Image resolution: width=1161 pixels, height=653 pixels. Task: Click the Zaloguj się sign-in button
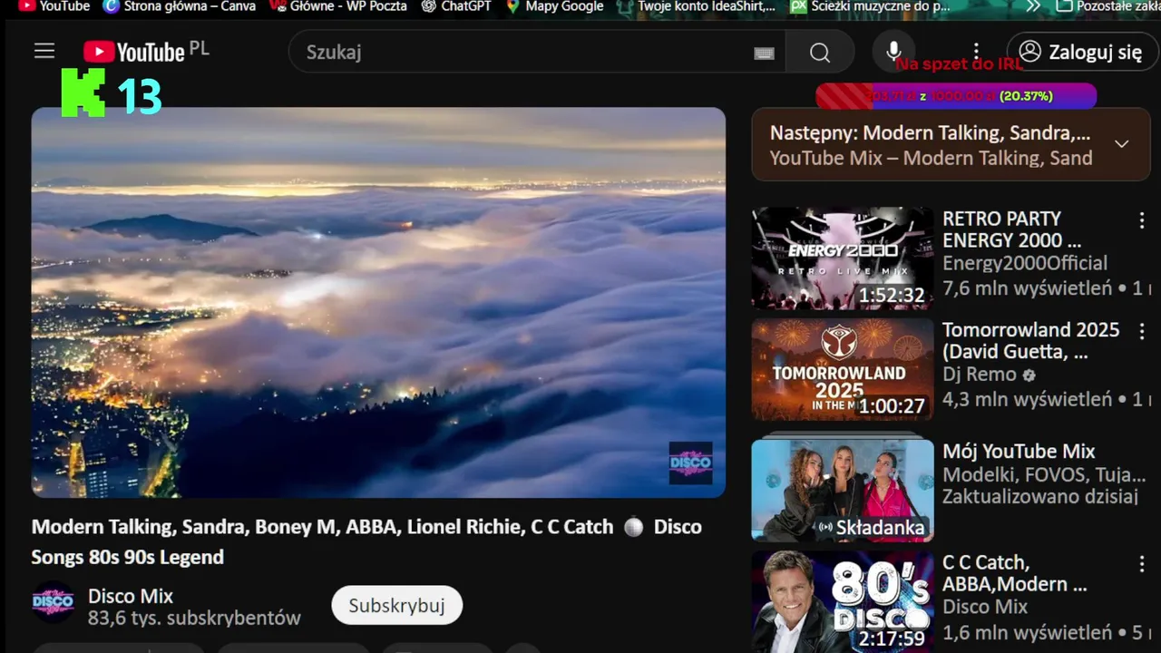(x=1082, y=52)
